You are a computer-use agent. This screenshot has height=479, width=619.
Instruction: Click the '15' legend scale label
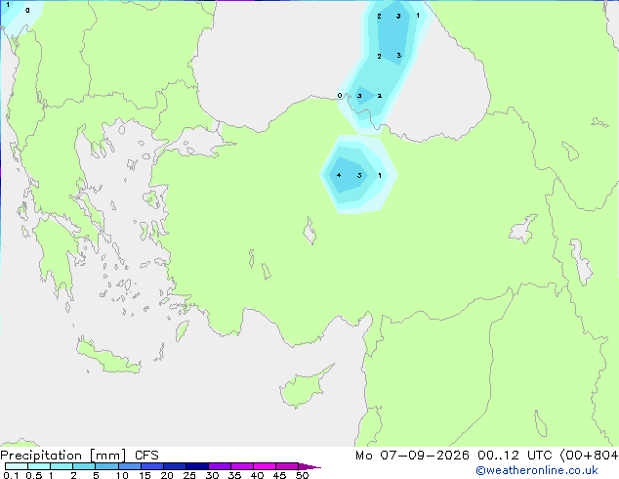[144, 475]
